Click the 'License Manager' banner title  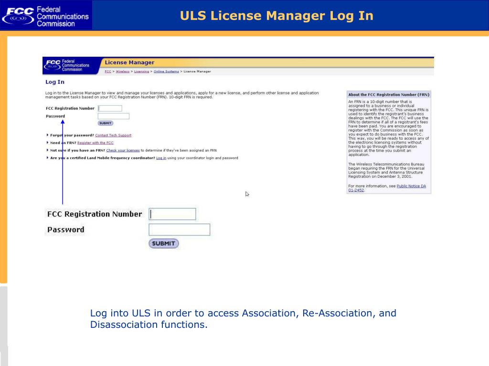pos(129,62)
